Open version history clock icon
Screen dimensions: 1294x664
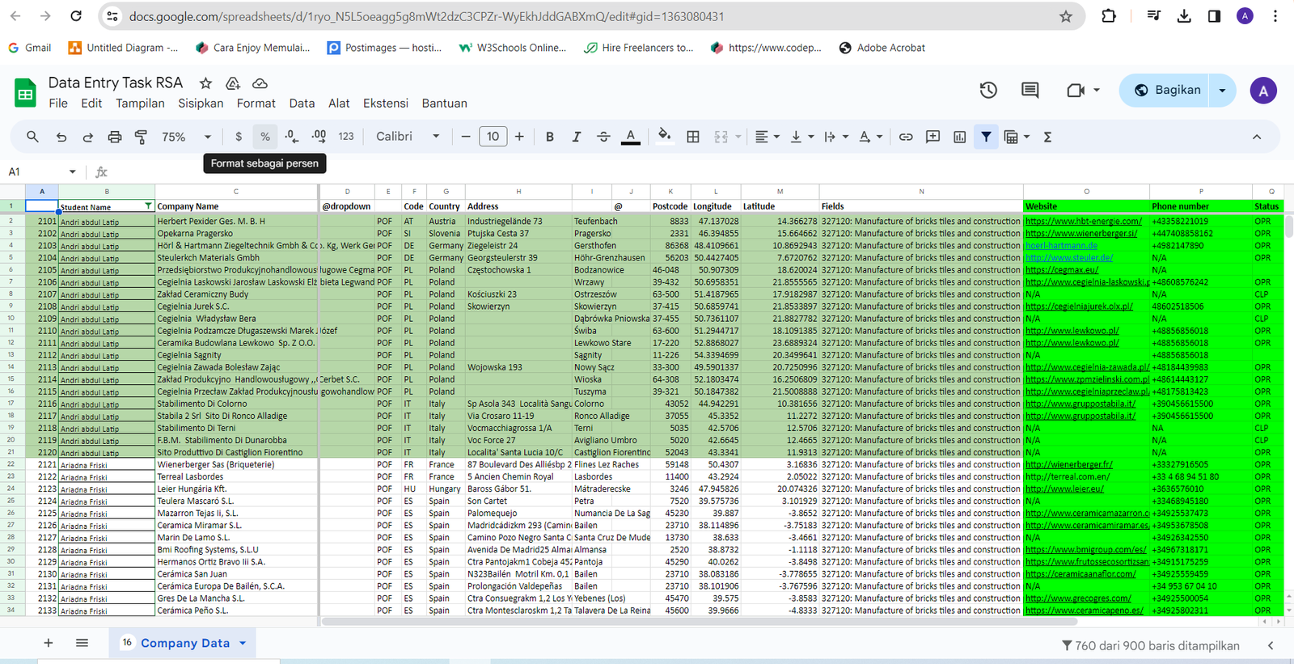click(988, 90)
